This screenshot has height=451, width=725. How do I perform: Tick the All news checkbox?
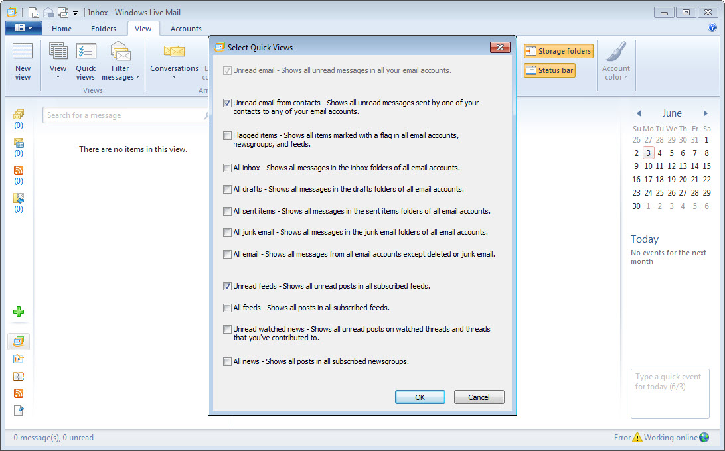(228, 362)
